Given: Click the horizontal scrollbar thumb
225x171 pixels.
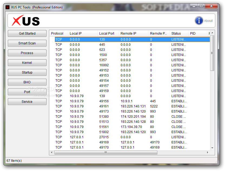Looking at the screenshot, I should point(106,152).
